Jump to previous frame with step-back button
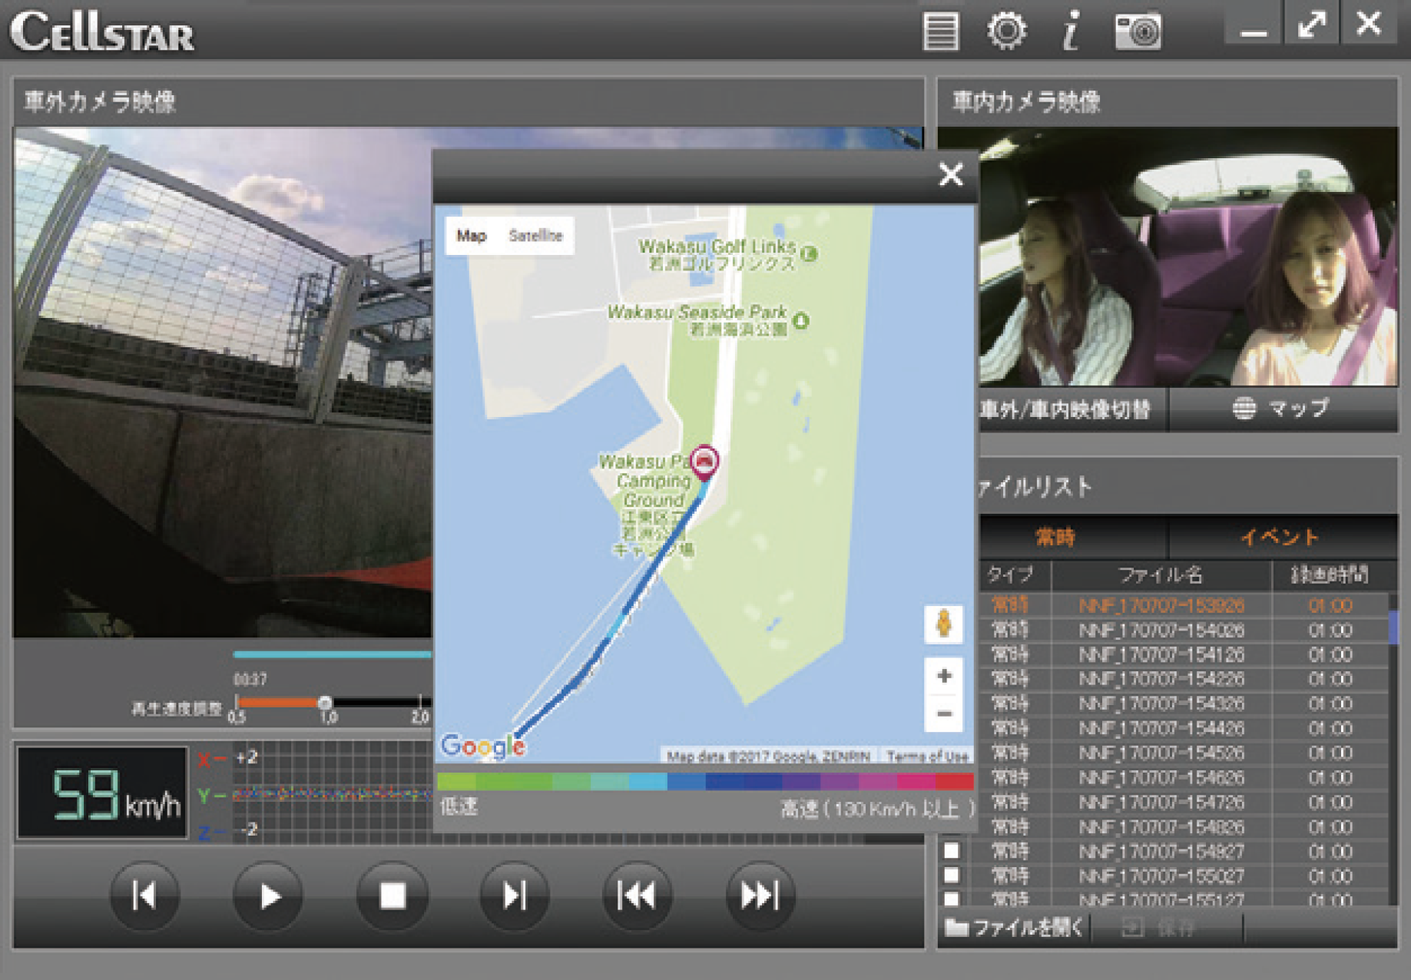Viewport: 1411px width, 980px height. 144,896
